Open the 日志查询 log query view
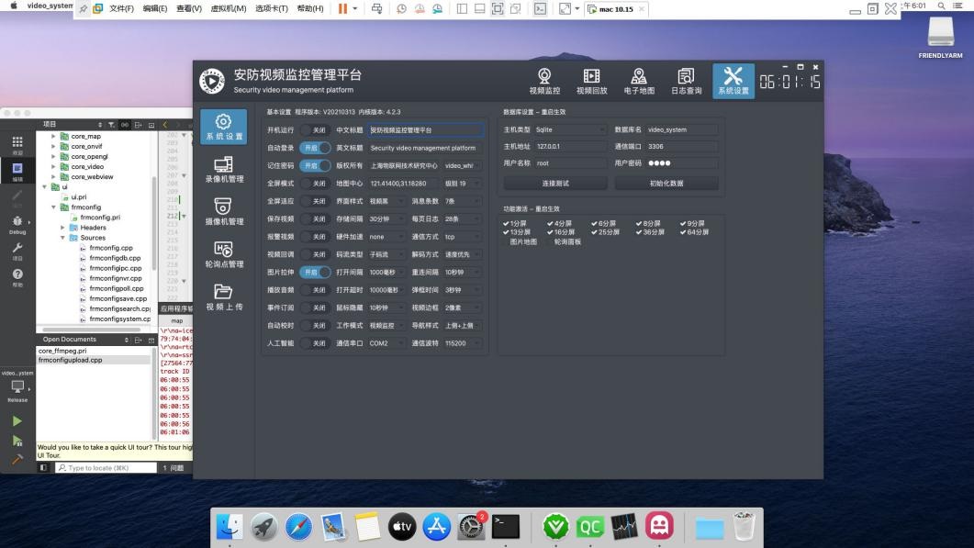974x548 pixels. (686, 81)
